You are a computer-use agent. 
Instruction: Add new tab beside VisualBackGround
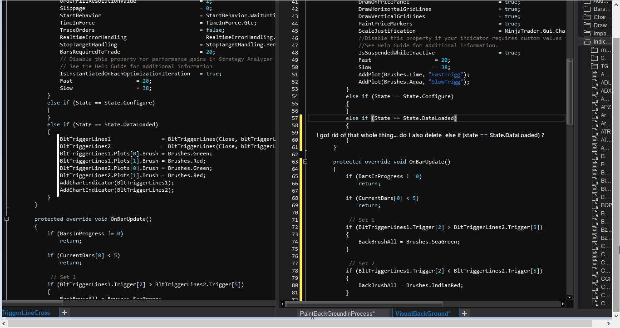(464, 313)
